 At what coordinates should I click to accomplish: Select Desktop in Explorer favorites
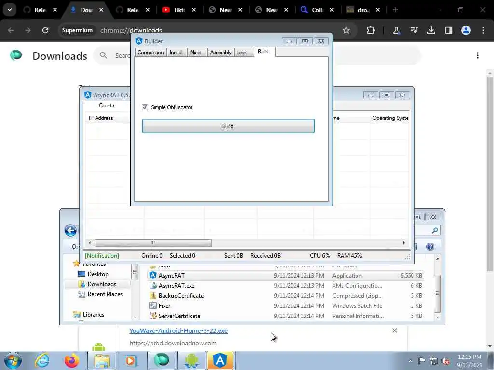pos(98,274)
